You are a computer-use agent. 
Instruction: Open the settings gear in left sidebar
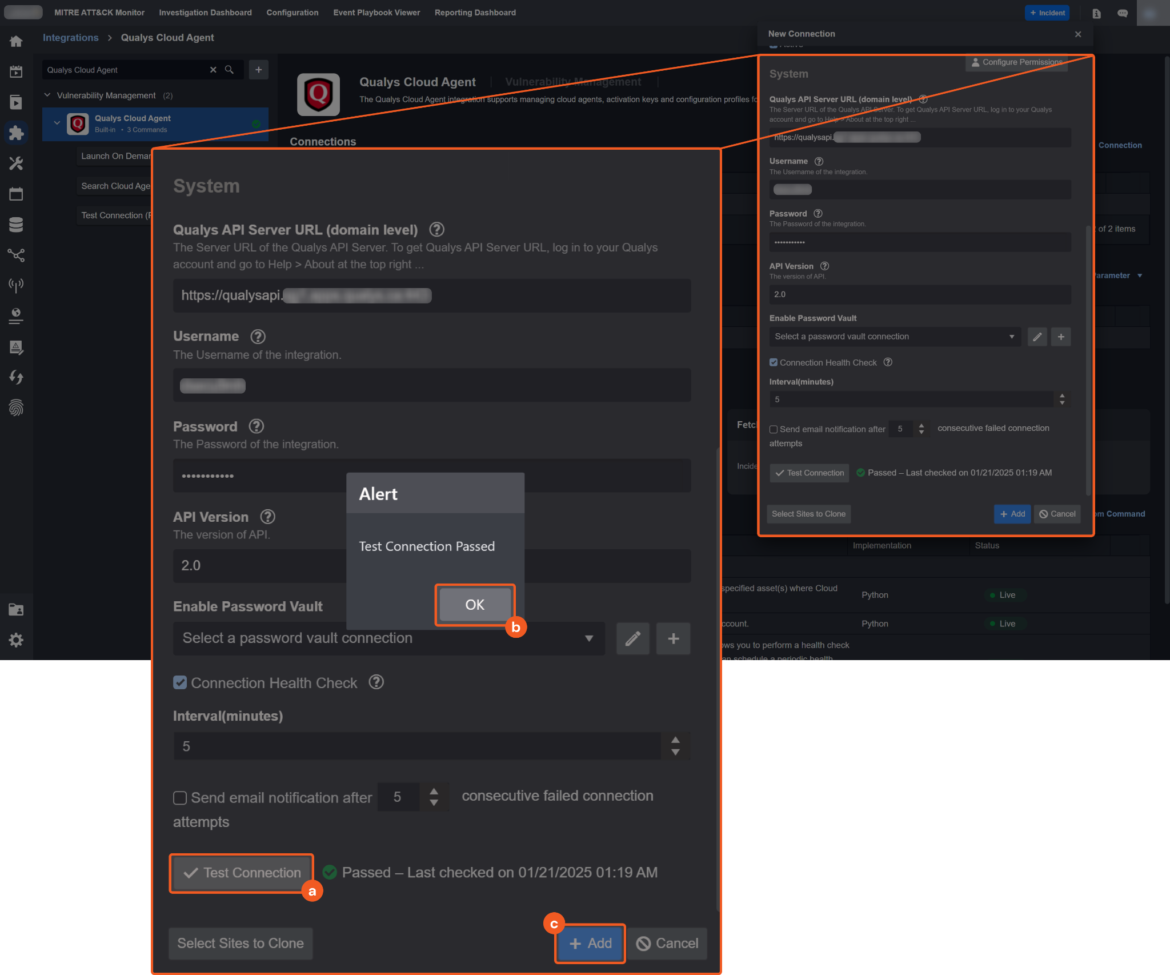pos(16,640)
